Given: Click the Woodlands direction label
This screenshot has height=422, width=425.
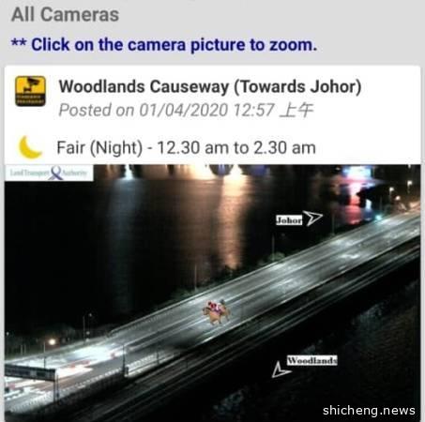Looking at the screenshot, I should (312, 360).
